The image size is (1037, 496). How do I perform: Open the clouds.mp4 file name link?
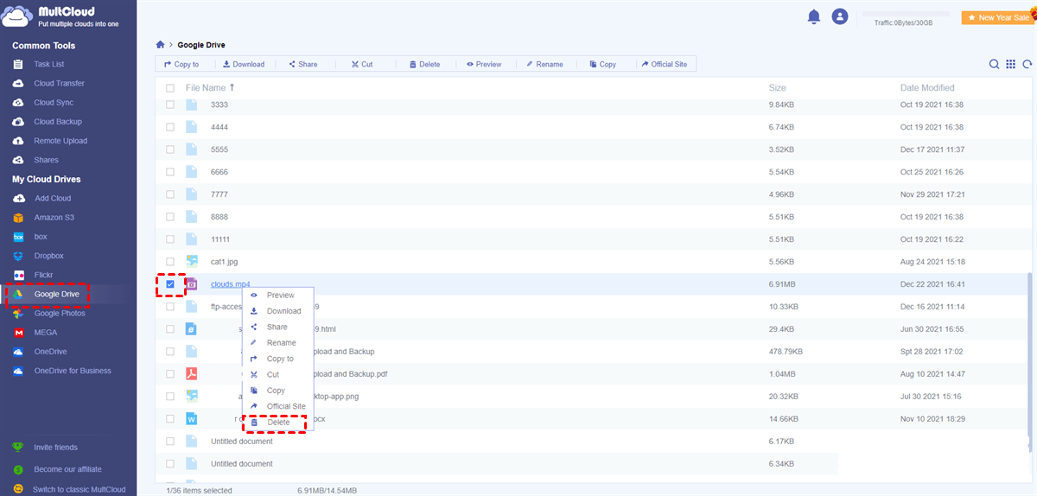[230, 284]
